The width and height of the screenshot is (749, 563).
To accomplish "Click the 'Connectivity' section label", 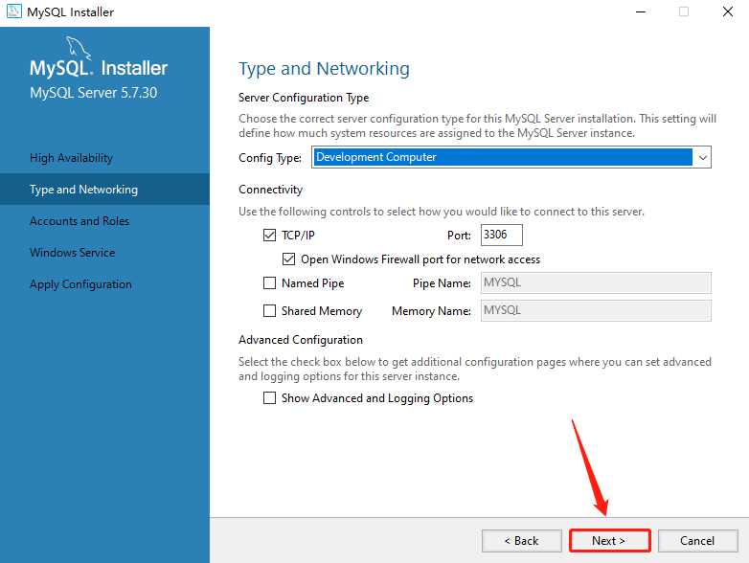I will [270, 190].
